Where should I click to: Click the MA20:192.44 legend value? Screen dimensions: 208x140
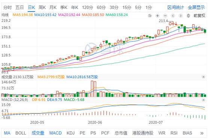(x=69, y=15)
